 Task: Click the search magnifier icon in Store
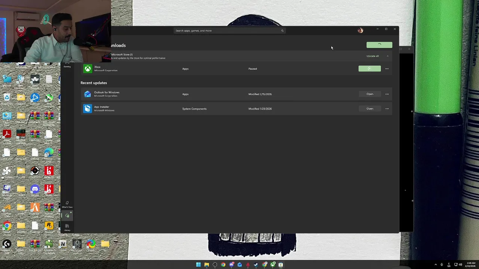[x=282, y=31]
